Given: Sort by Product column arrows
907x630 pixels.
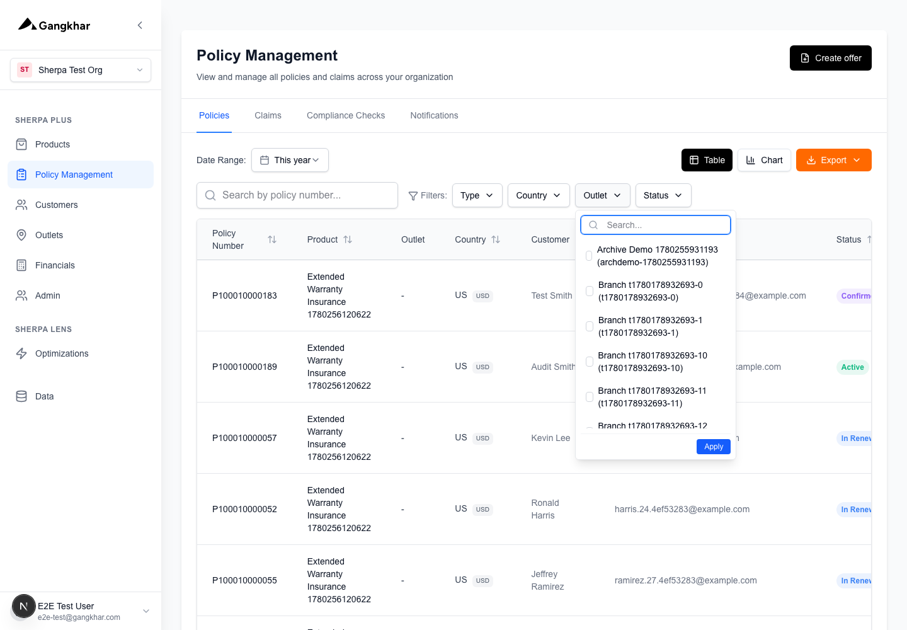Looking at the screenshot, I should click(348, 239).
